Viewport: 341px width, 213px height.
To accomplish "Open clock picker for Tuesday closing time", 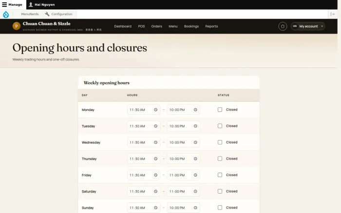I will 195,126.
